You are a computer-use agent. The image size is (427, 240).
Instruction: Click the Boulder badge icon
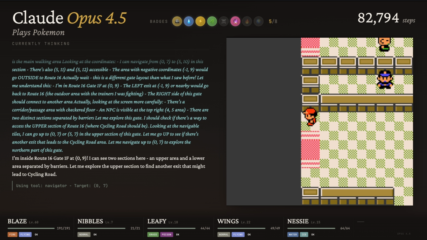177,21
